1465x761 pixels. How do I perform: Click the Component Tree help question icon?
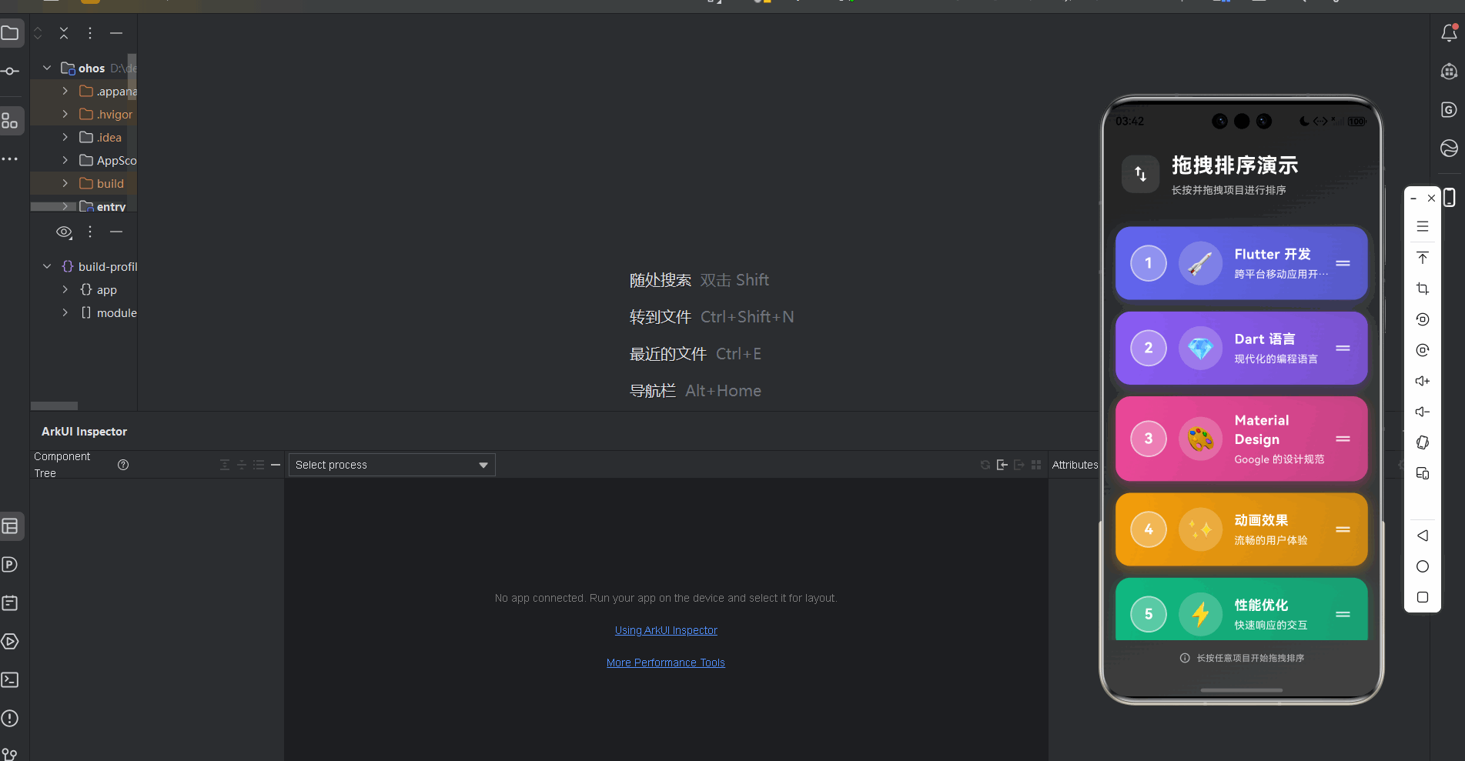pos(123,465)
